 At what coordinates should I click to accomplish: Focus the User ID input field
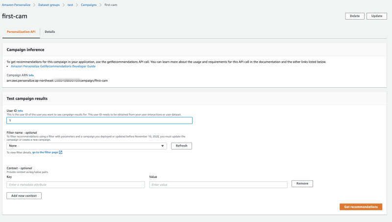pyautogui.click(x=99, y=121)
